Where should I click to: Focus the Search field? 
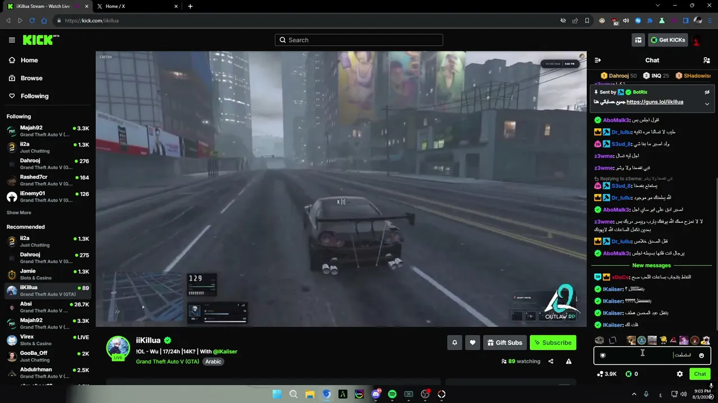click(359, 40)
